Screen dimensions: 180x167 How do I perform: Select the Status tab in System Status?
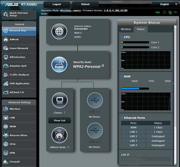coord(141,29)
